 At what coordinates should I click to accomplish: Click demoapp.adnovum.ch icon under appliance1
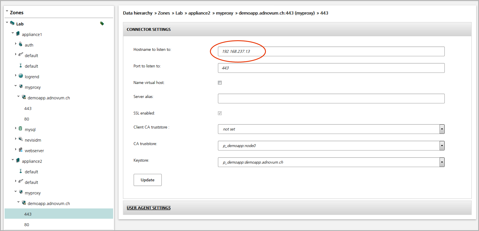coord(24,97)
